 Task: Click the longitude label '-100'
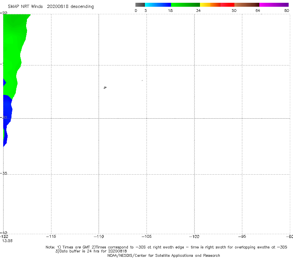click(194, 237)
